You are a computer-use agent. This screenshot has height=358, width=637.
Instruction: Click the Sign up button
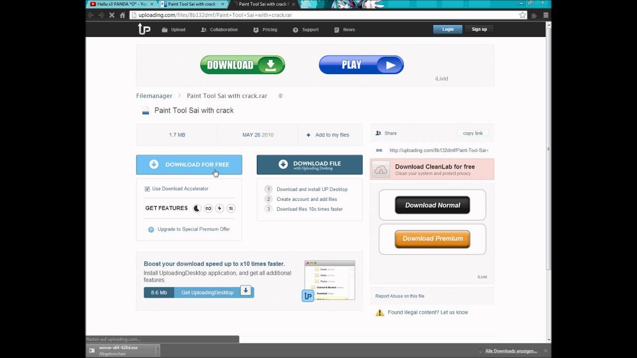point(479,29)
